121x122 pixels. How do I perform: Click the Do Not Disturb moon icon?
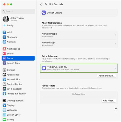(44, 13)
